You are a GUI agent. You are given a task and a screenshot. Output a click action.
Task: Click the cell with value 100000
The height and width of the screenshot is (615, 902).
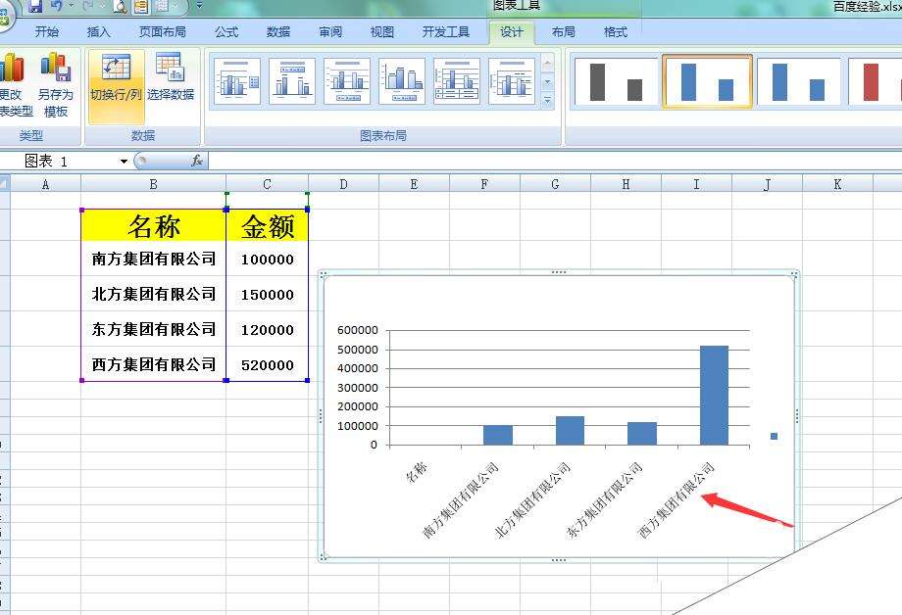tap(268, 260)
